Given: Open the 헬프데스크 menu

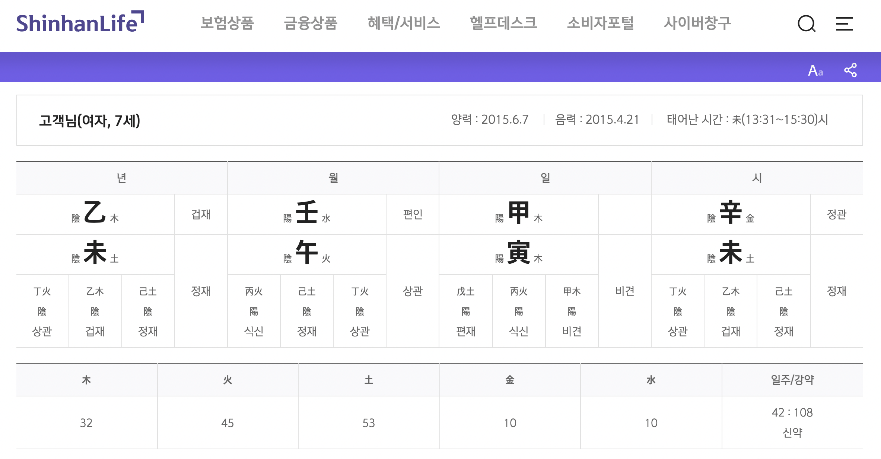Looking at the screenshot, I should pos(503,23).
